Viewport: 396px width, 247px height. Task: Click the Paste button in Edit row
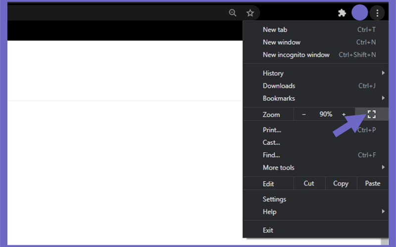point(373,183)
